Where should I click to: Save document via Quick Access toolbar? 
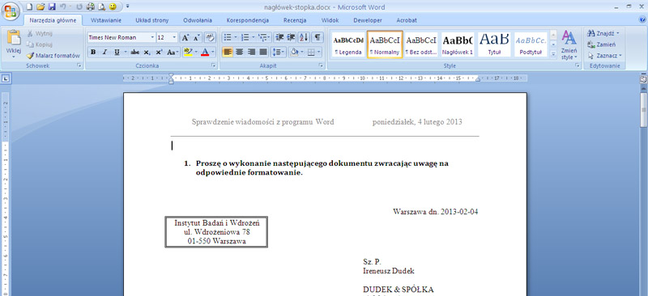pos(52,6)
